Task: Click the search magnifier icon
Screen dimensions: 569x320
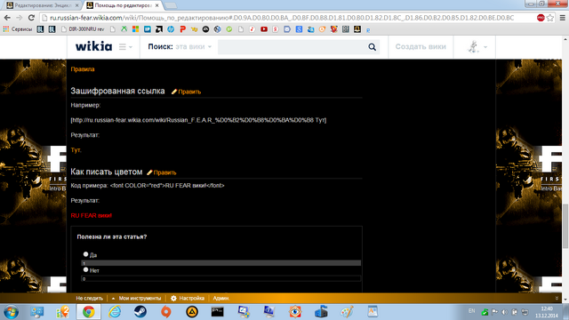Action: click(372, 47)
